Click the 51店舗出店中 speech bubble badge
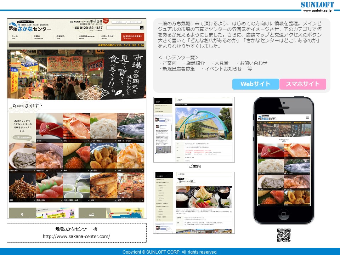The image size is (340, 255). click(22, 137)
